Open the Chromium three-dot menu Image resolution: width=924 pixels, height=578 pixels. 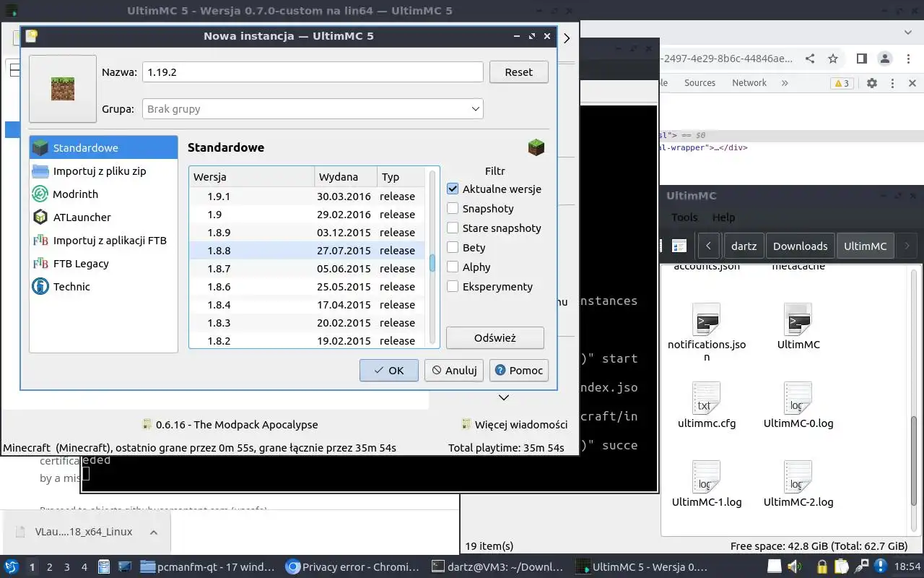tap(908, 59)
